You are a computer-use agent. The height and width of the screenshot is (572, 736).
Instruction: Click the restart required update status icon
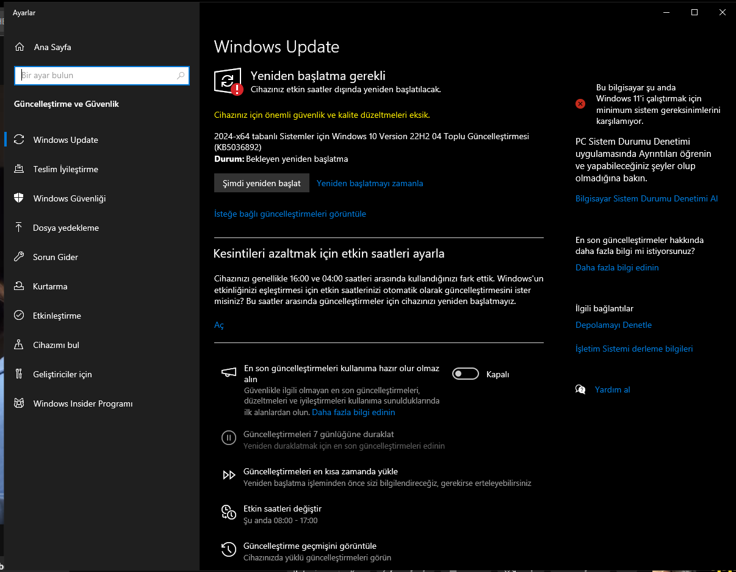228,82
